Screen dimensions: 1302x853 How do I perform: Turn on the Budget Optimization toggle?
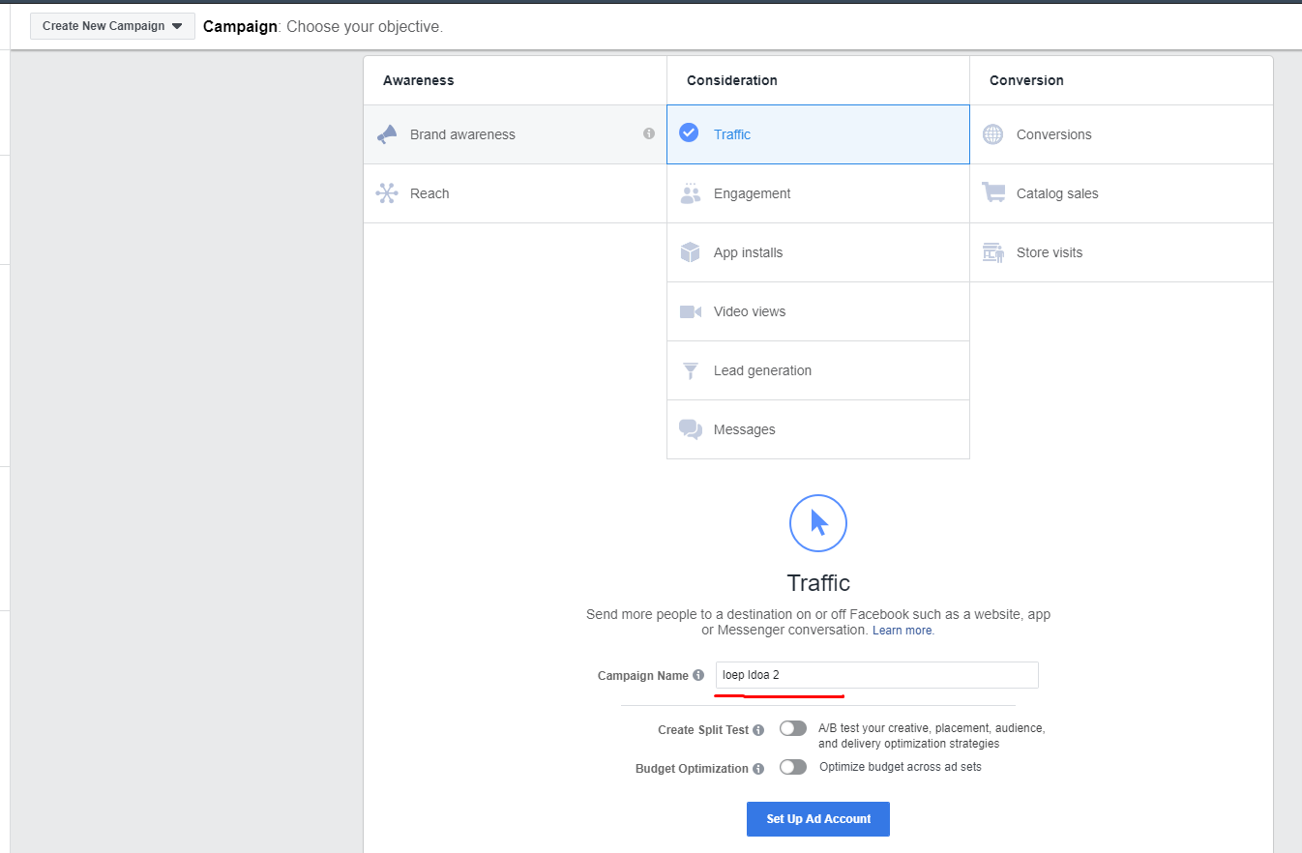(792, 767)
